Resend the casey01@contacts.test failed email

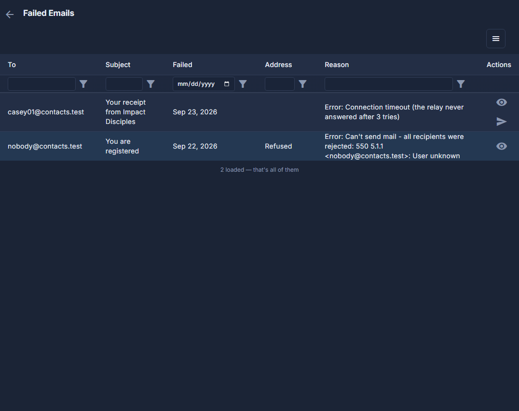point(502,122)
